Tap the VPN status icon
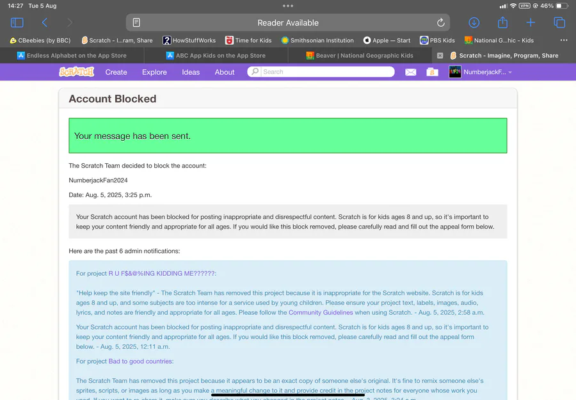Screen dimensions: 576x400 coord(524,6)
